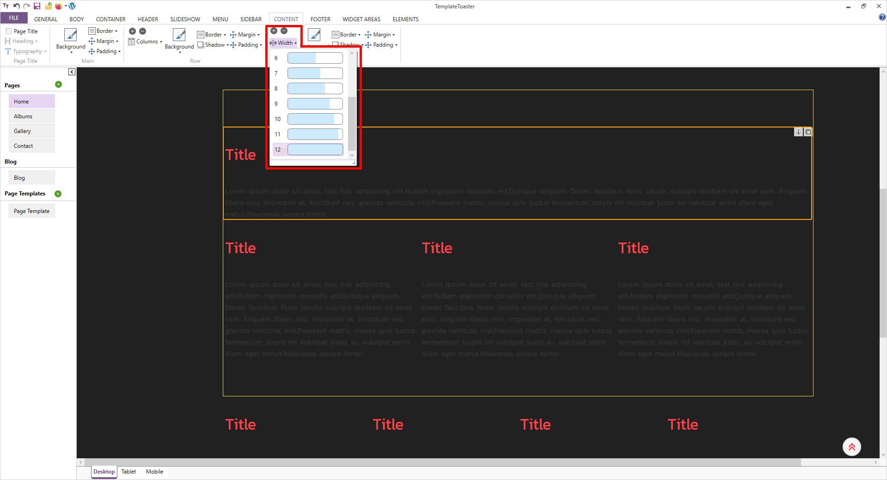Click the WordPress icon in the quick access toolbar
Screen dimensions: 887x480
coord(72,6)
